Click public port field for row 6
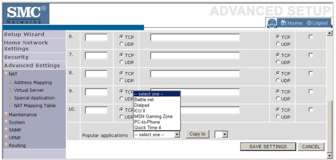Screen dimensions: 336x160 pos(195,38)
